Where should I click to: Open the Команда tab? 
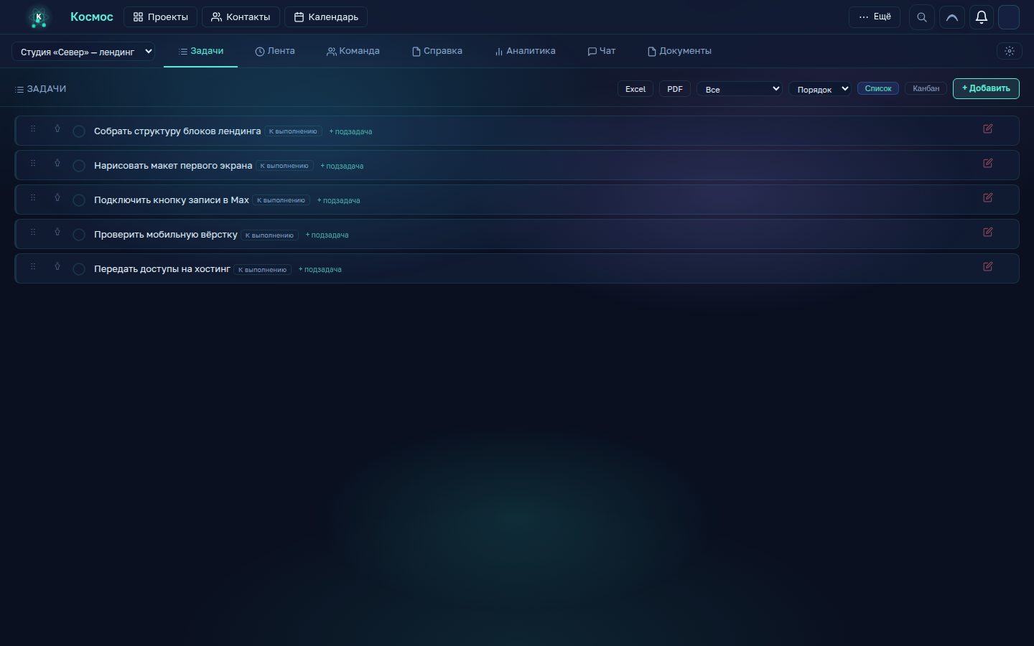353,51
